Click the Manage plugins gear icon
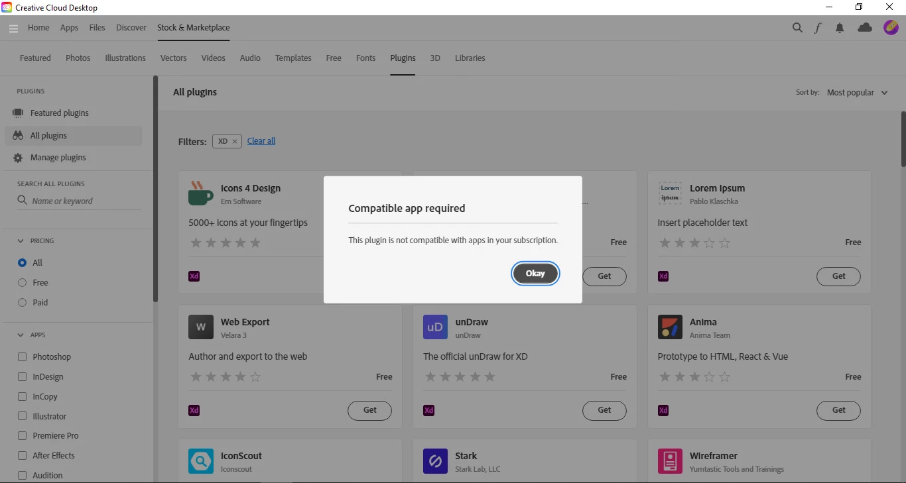This screenshot has width=906, height=483. click(18, 158)
